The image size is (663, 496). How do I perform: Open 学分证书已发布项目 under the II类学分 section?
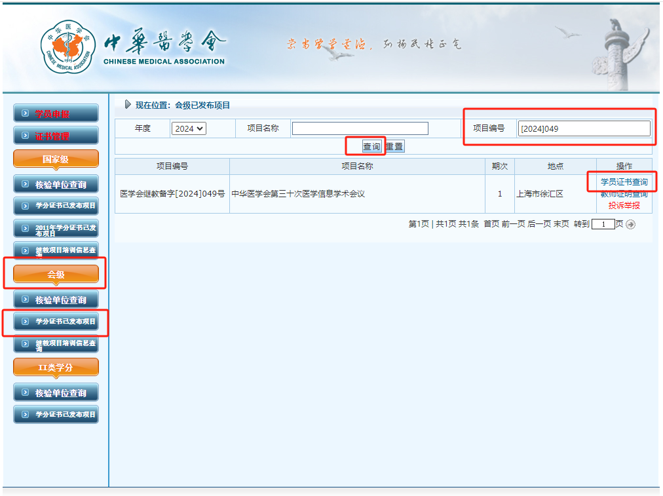(x=56, y=414)
